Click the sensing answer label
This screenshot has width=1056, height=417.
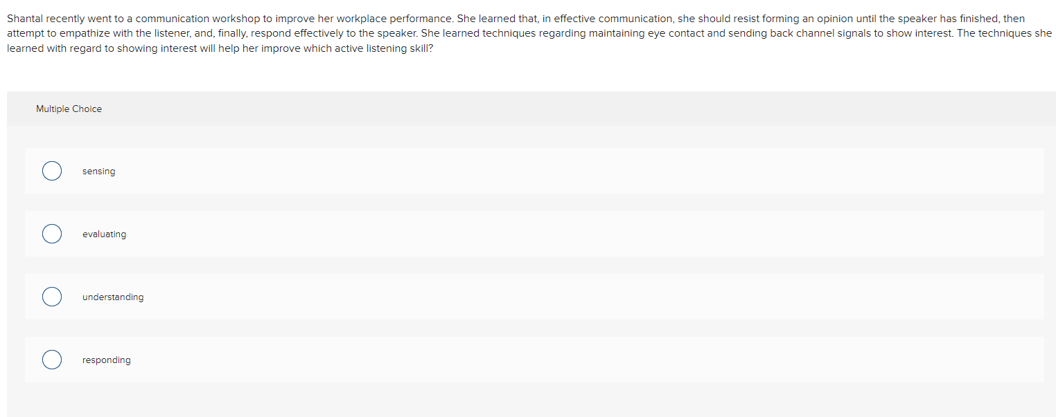pyautogui.click(x=99, y=171)
